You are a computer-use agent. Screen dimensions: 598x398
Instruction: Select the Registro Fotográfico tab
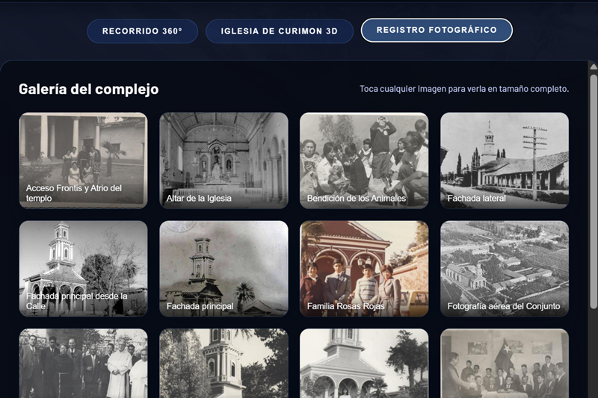point(437,30)
